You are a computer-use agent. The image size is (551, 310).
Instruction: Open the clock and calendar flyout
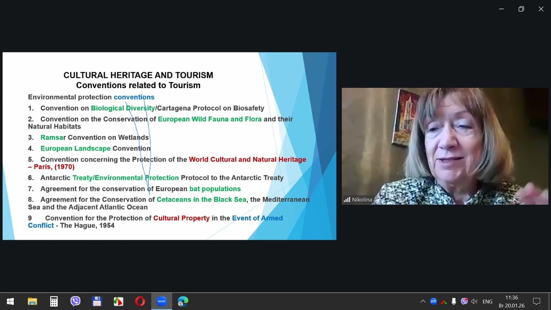511,301
